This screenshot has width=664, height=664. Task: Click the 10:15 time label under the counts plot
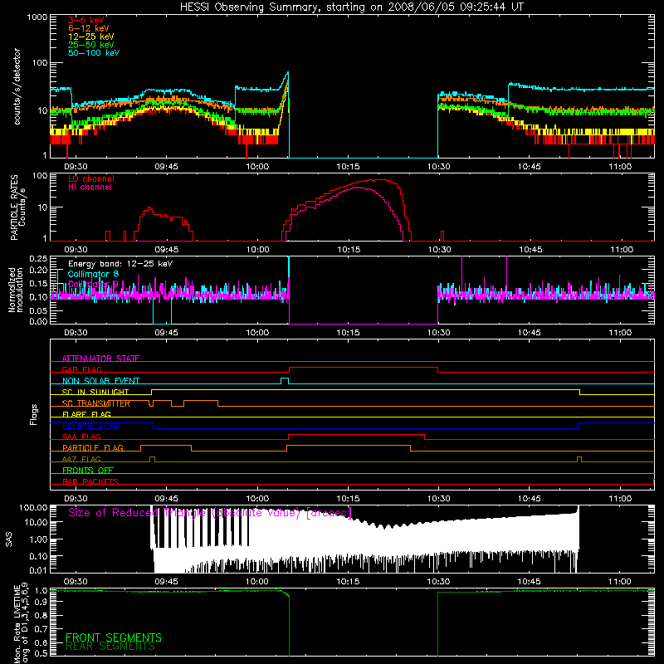pos(348,167)
